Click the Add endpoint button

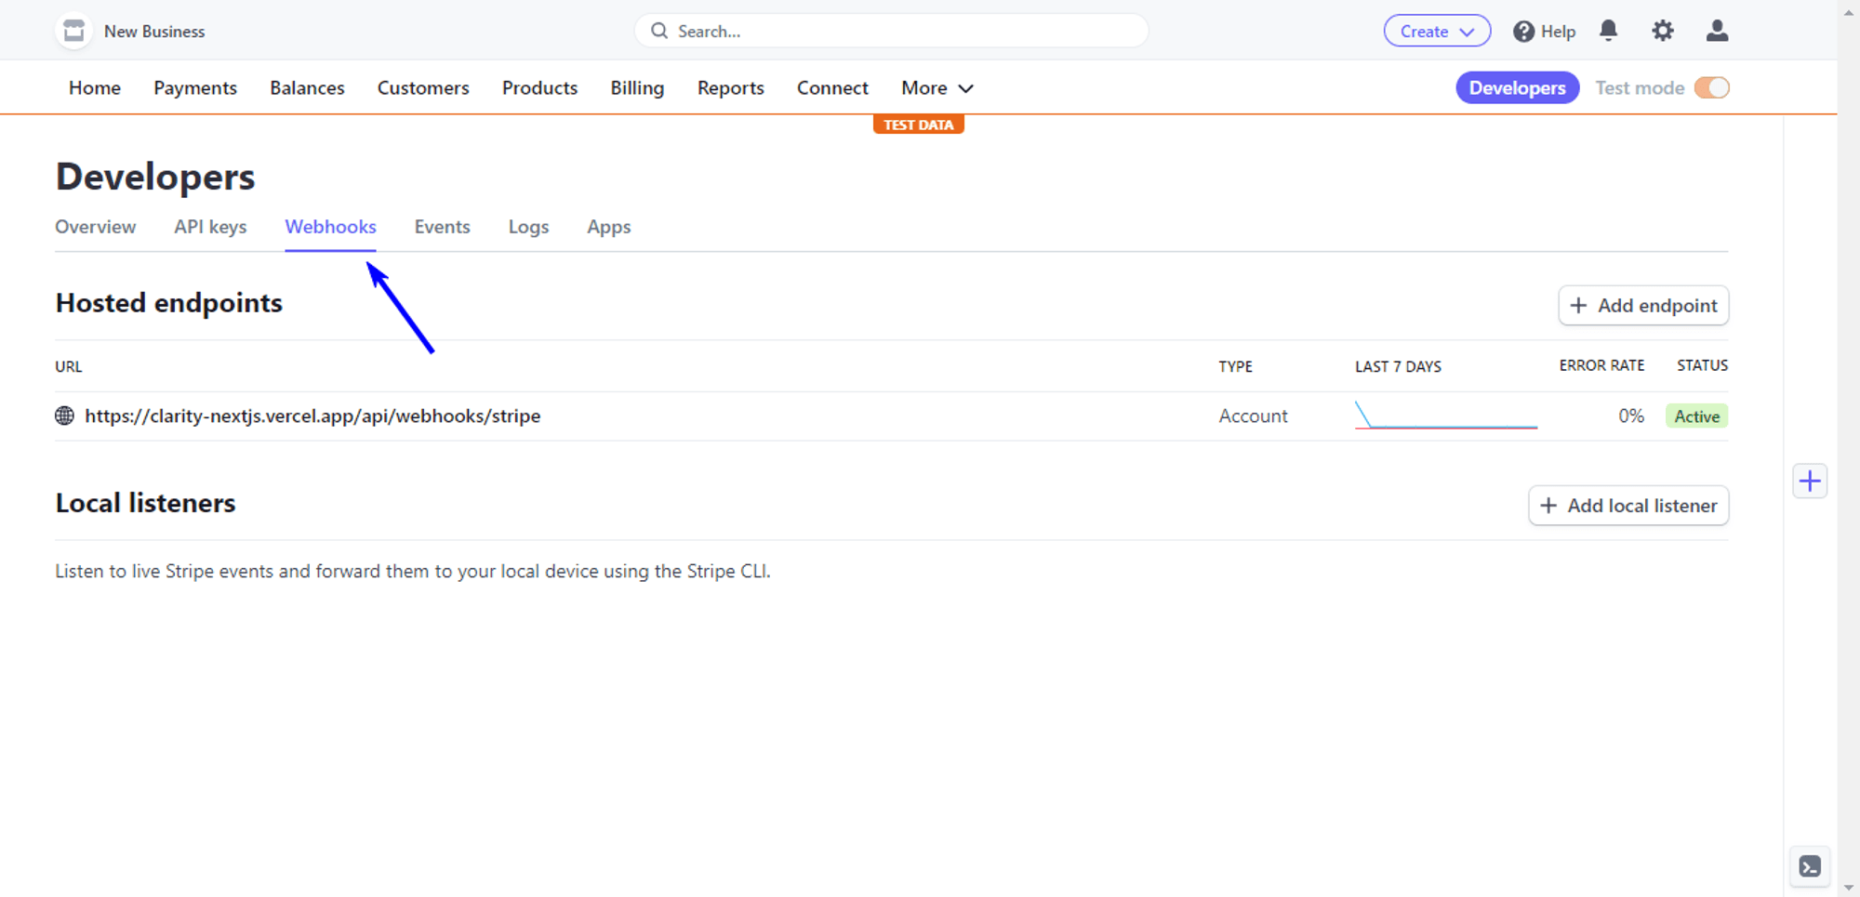[x=1642, y=306]
